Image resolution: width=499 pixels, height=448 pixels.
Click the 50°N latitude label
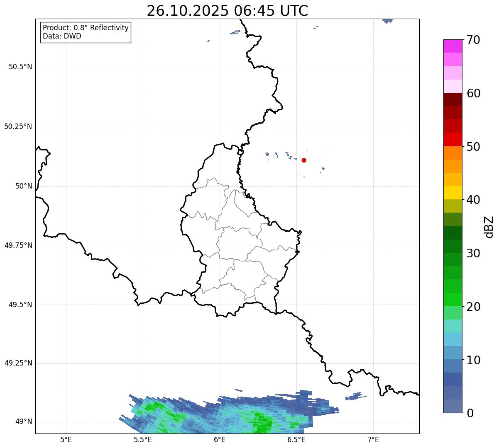(24, 186)
